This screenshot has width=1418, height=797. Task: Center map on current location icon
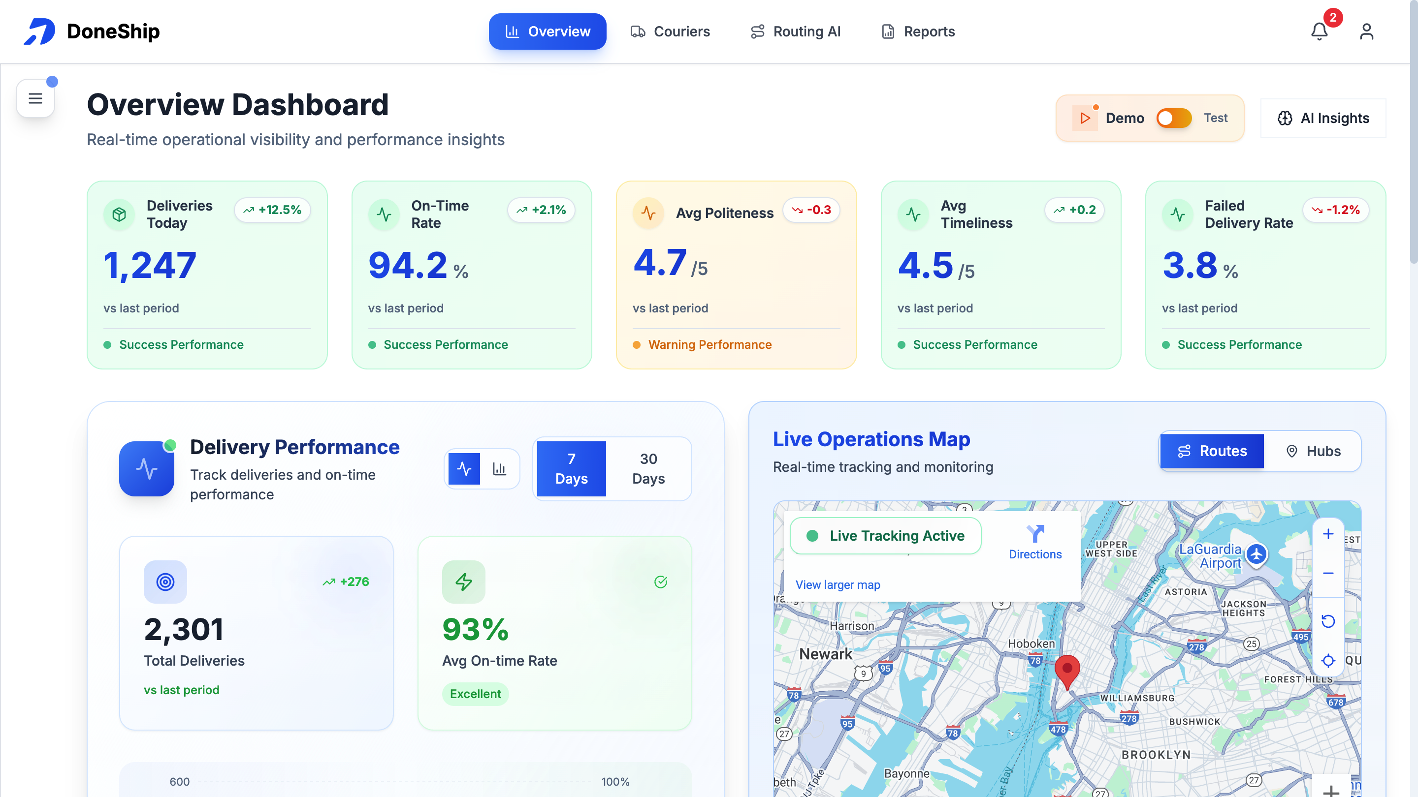point(1328,661)
